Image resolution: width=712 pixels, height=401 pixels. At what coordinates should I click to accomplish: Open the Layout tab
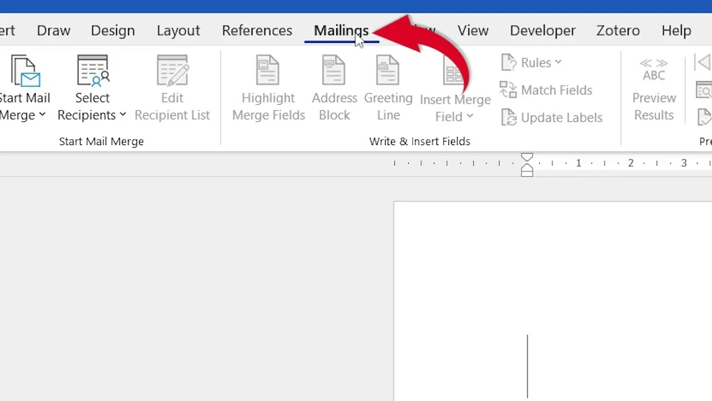click(x=179, y=30)
